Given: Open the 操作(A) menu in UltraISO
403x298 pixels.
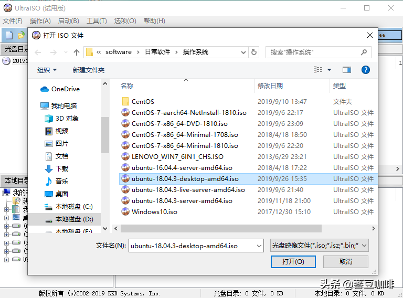Looking at the screenshot, I should (40, 21).
